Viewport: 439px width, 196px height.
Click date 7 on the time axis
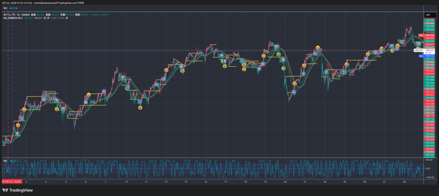[x=105, y=181]
